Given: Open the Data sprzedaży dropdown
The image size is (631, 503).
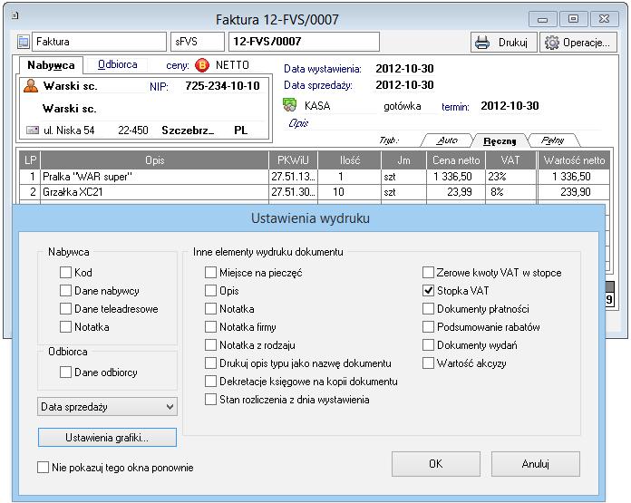Looking at the screenshot, I should coord(107,407).
